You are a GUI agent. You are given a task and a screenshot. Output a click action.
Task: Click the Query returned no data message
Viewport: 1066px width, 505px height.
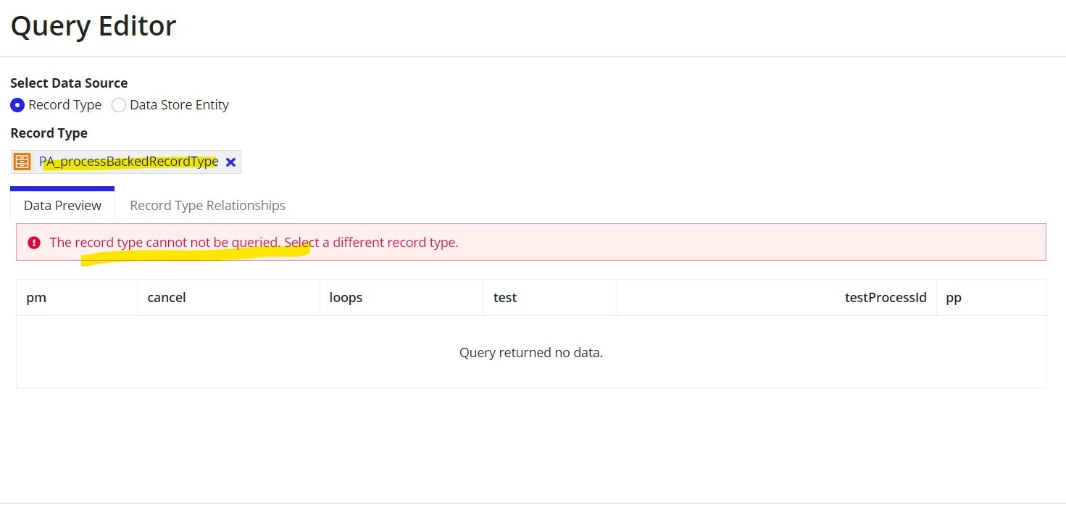[x=531, y=353]
